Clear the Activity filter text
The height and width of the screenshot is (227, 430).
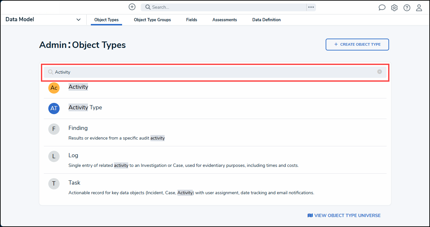[x=379, y=72]
